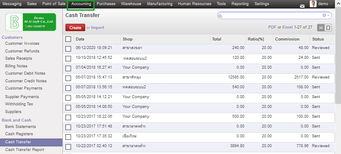Open Cash Registers in sidebar

[x=19, y=134]
